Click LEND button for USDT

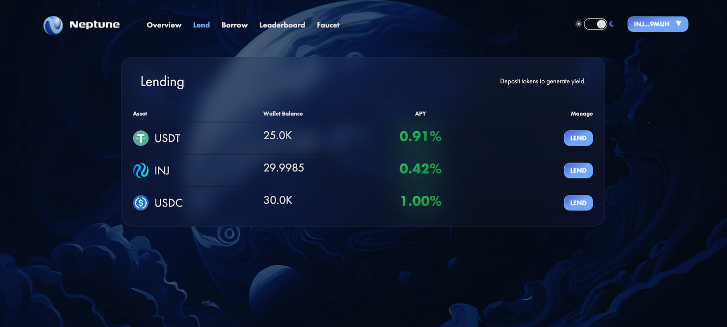pos(578,138)
